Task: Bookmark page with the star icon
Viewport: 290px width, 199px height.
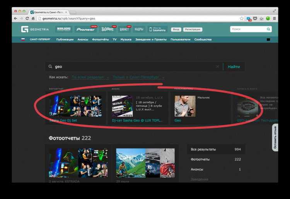Action: click(242, 19)
